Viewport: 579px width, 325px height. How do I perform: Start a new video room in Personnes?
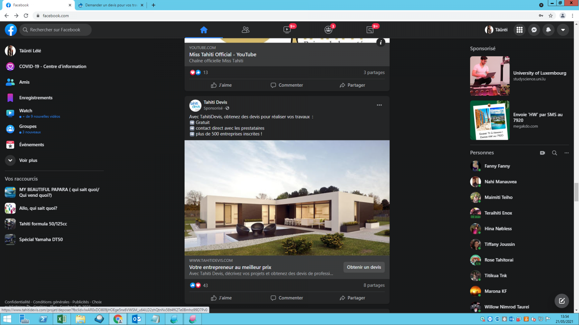click(542, 153)
